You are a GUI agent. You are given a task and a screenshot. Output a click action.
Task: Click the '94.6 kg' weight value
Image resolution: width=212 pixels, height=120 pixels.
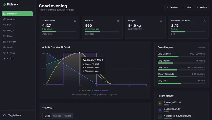click(x=134, y=25)
